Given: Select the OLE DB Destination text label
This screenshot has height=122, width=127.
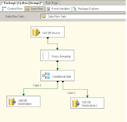Looking at the screenshot, I should tap(25, 102).
